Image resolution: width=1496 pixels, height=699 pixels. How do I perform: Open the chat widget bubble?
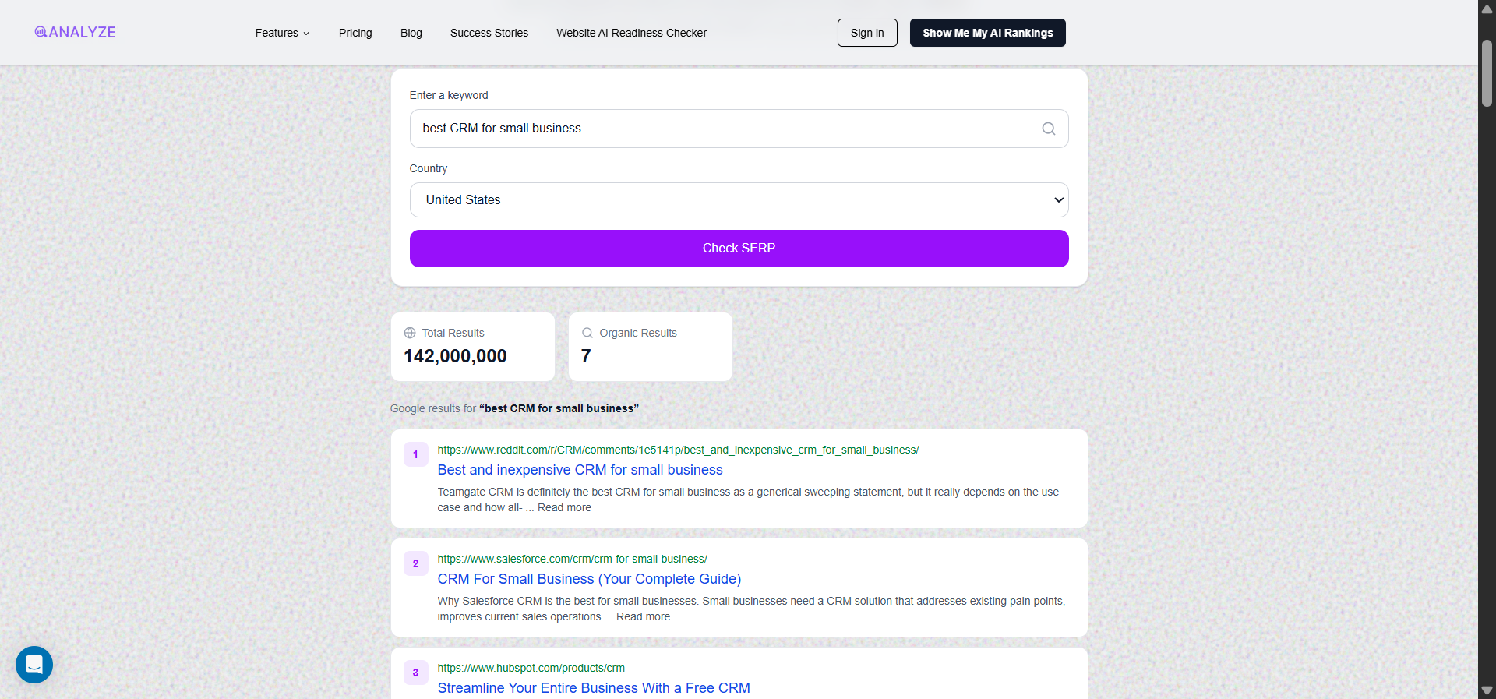point(34,665)
